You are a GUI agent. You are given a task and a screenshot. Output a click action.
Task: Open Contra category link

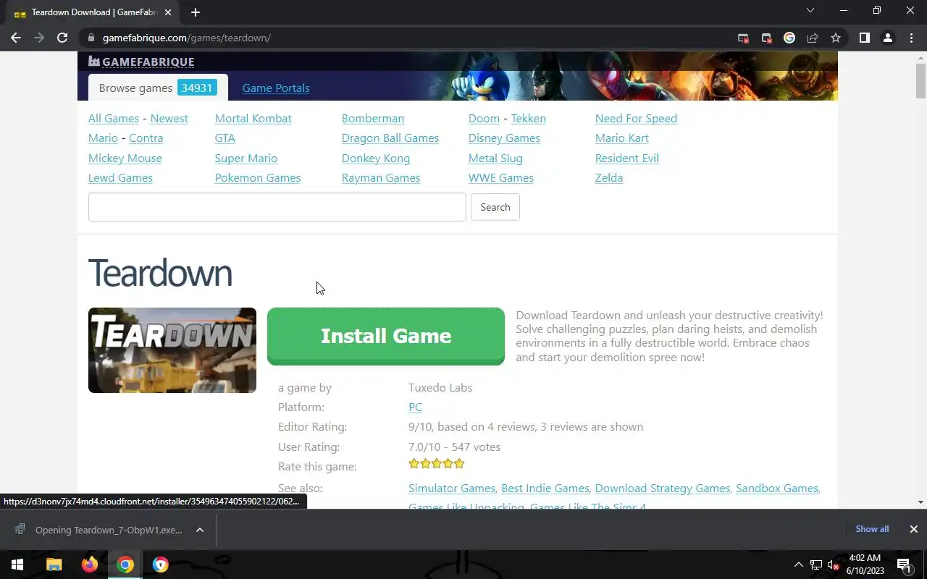tap(146, 138)
